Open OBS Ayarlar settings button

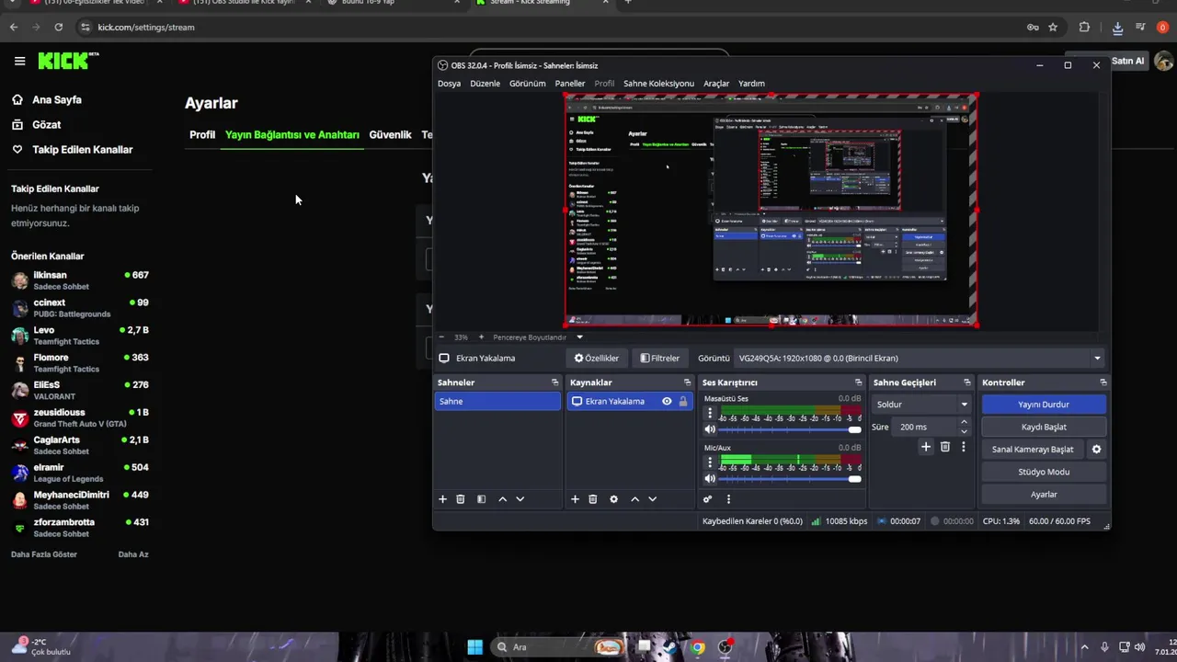[1044, 495]
